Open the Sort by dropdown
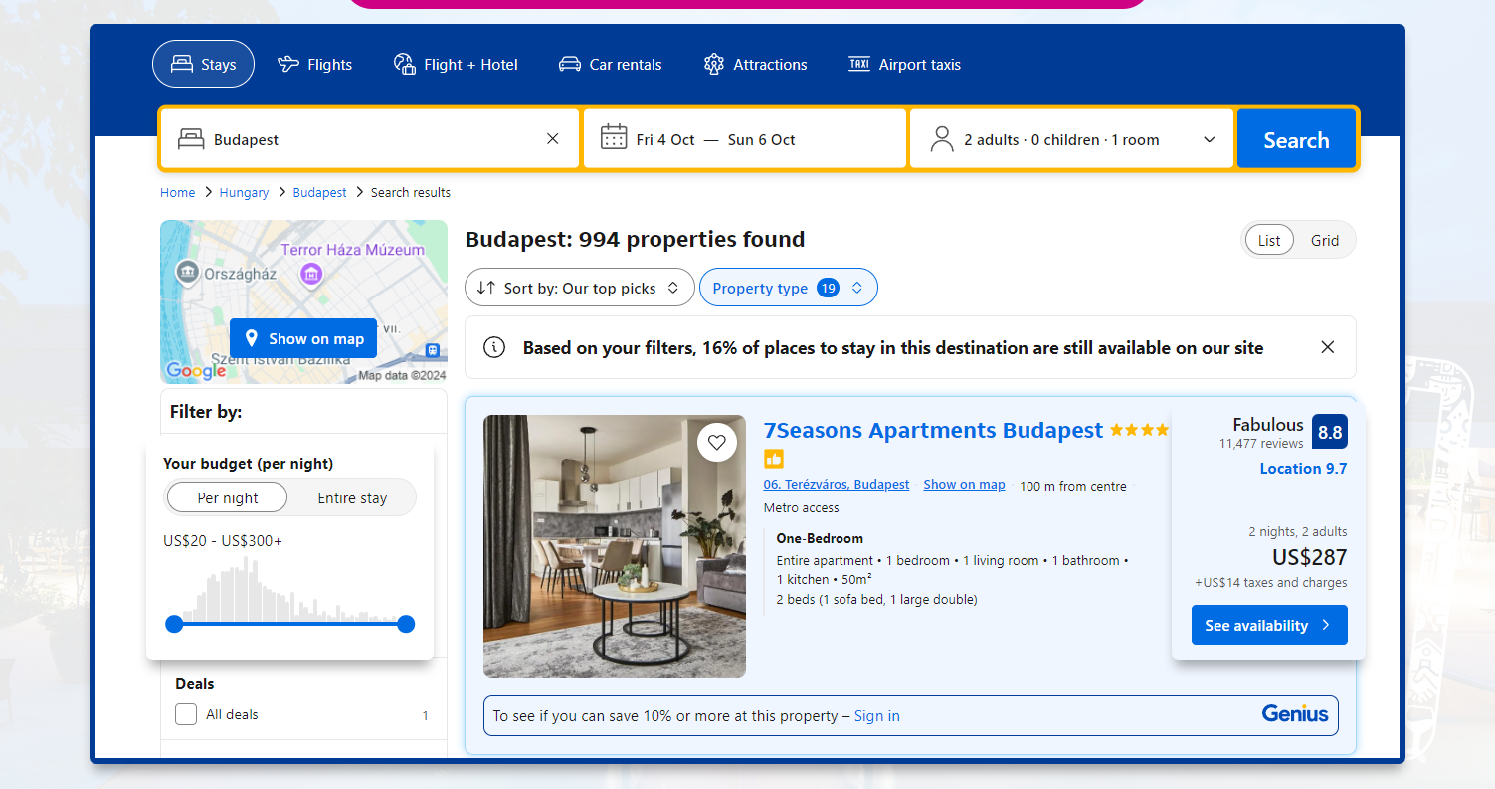 pos(579,287)
